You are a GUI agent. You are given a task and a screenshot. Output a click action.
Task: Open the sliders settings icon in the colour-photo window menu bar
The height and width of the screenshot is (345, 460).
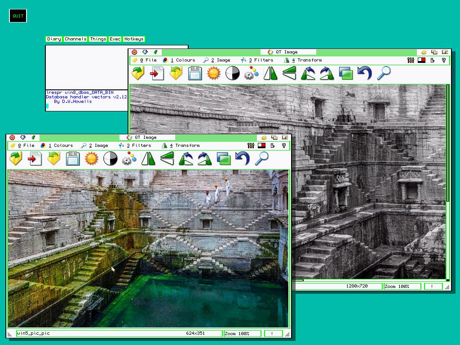click(x=251, y=146)
